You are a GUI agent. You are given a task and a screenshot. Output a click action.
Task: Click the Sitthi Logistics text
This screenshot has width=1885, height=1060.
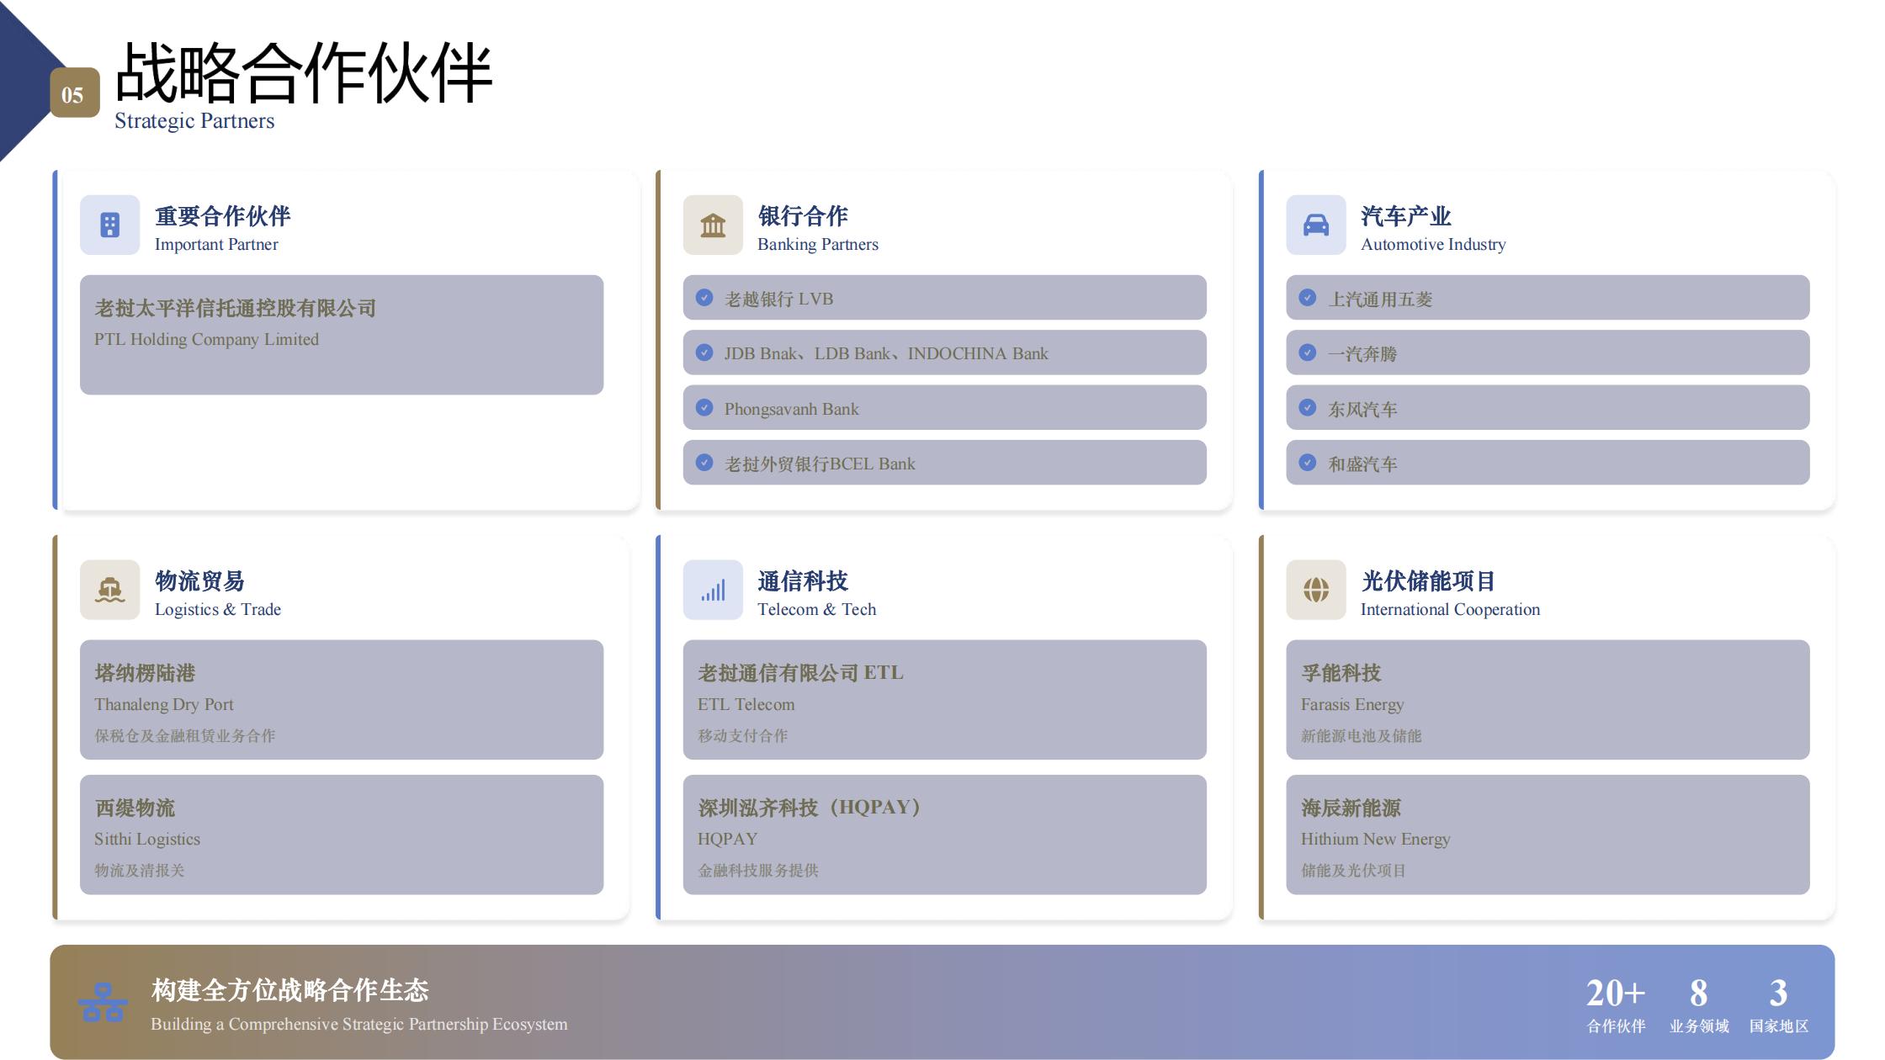pos(147,840)
